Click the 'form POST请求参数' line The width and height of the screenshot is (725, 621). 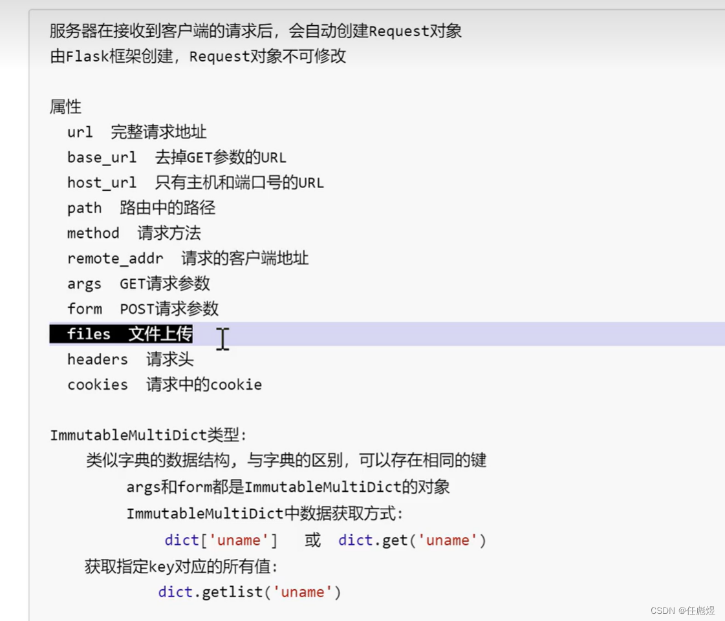pyautogui.click(x=143, y=309)
